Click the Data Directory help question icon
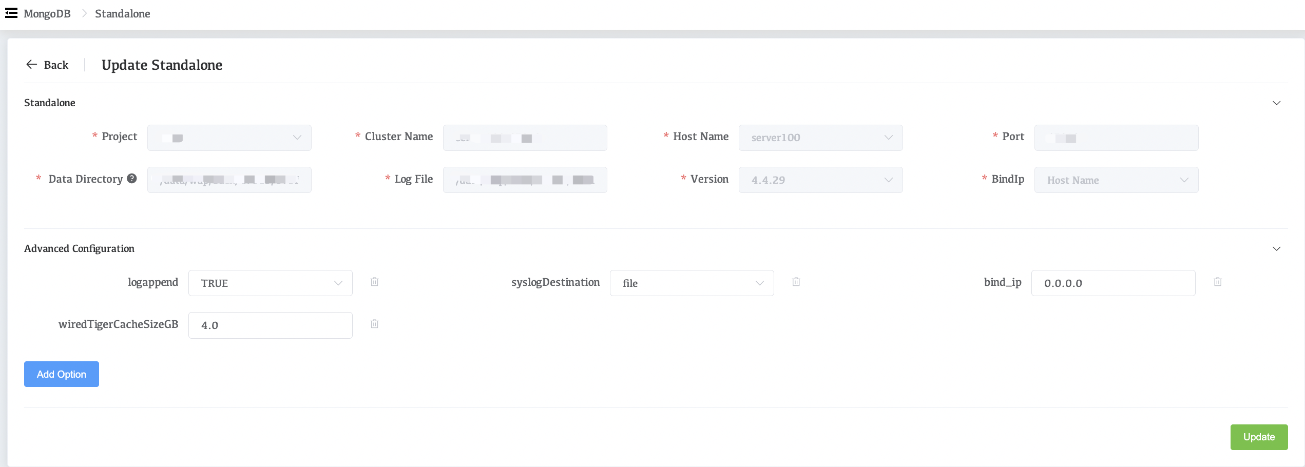 click(132, 179)
